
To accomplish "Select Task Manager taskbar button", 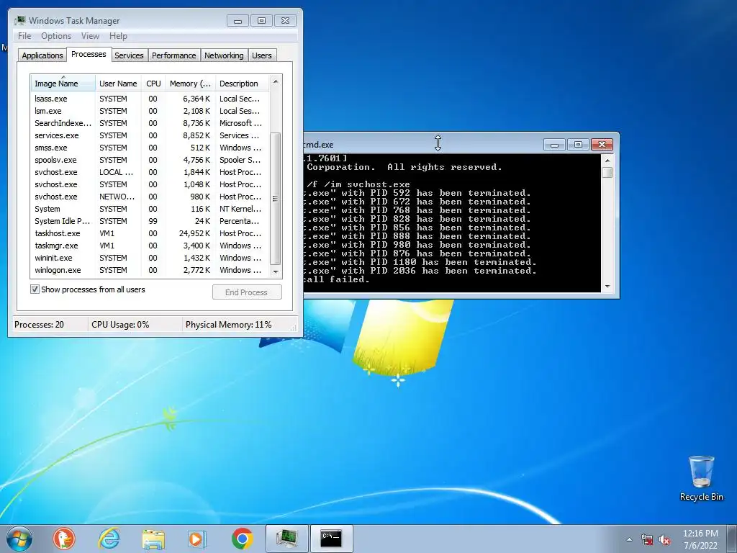I will [286, 539].
